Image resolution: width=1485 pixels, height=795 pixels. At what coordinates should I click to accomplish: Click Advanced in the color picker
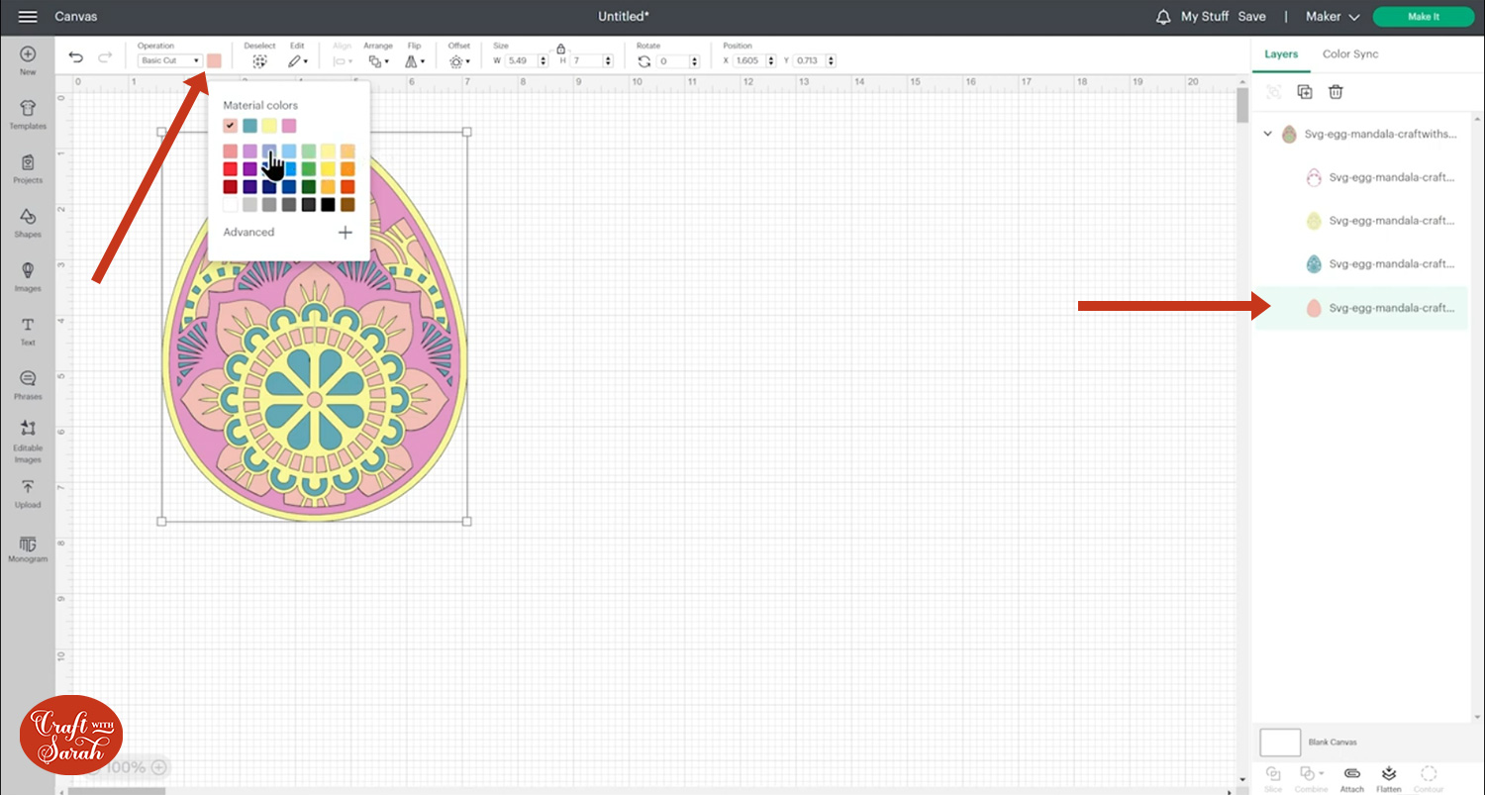click(248, 233)
